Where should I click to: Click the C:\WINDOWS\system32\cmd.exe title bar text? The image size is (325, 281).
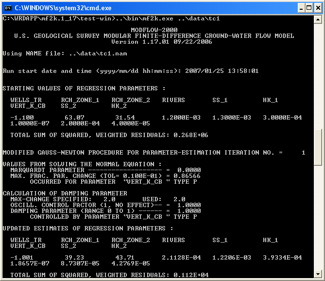pos(63,8)
